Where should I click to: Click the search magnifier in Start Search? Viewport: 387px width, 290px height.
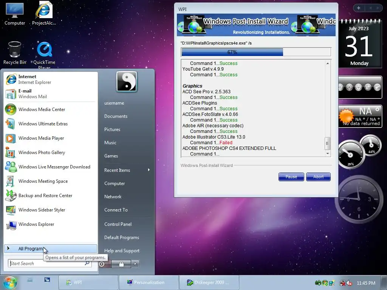click(87, 263)
